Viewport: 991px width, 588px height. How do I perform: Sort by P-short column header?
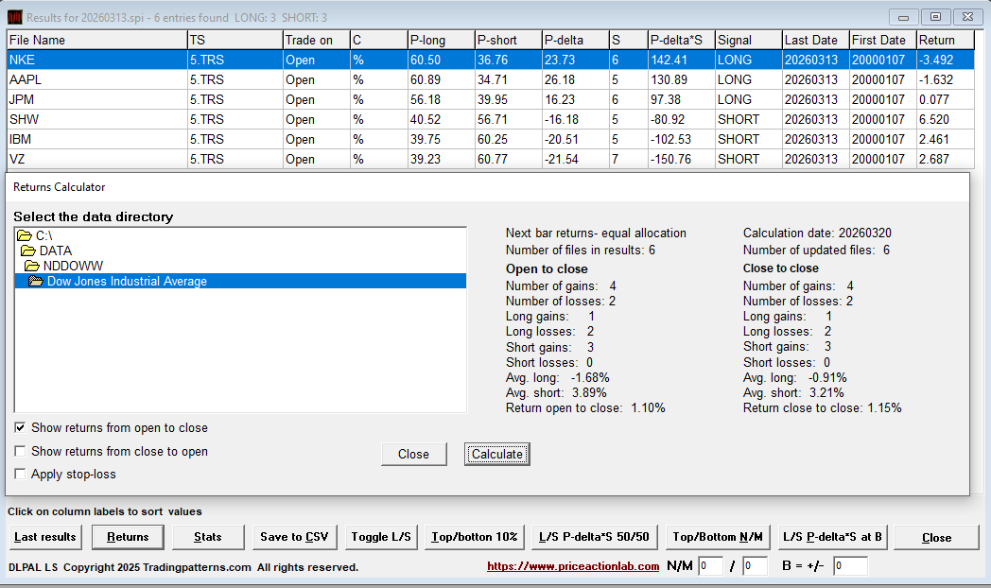pos(508,40)
